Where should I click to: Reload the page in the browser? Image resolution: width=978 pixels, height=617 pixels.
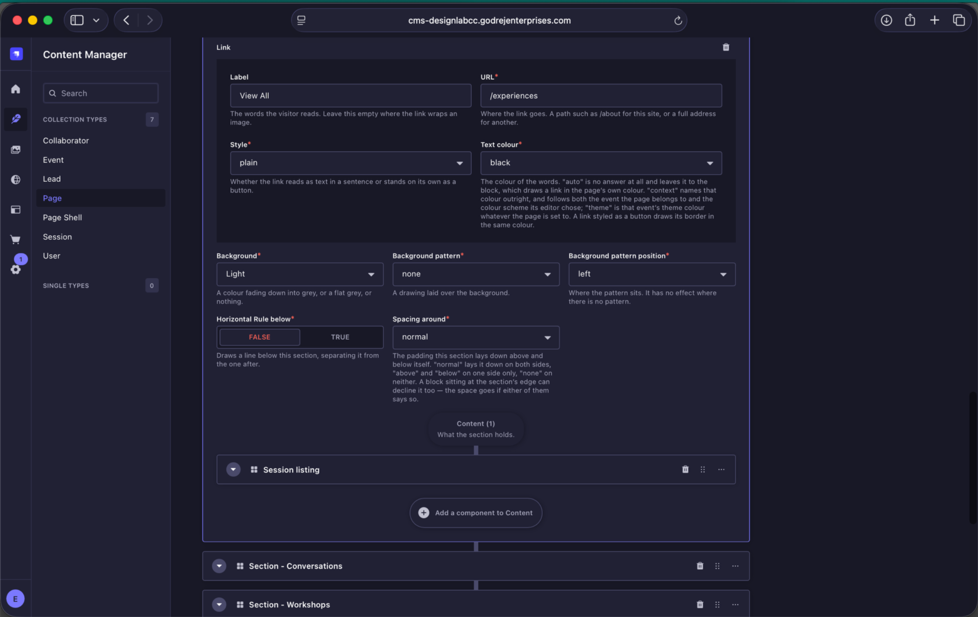677,21
